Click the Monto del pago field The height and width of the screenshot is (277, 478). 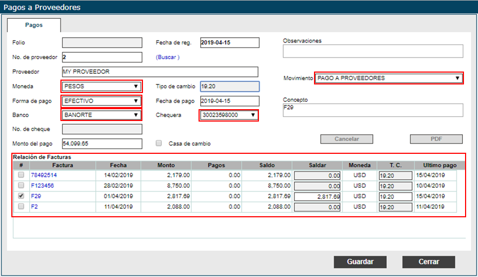click(x=102, y=144)
